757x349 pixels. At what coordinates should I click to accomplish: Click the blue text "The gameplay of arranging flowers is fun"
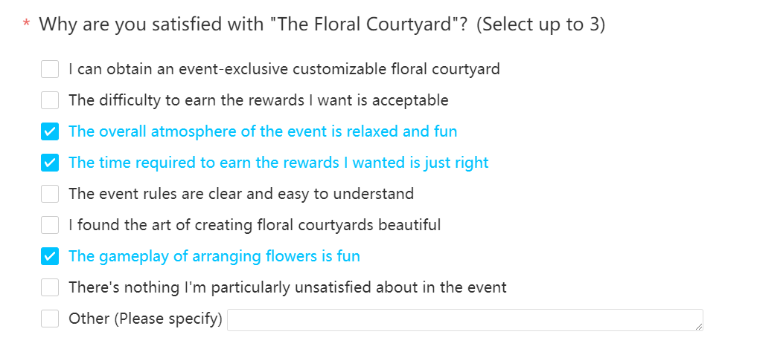pyautogui.click(x=214, y=256)
